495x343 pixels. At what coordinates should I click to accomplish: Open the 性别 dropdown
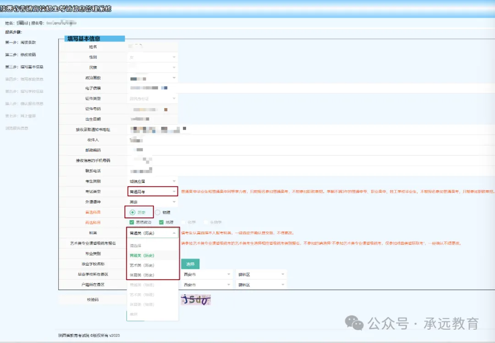pyautogui.click(x=153, y=57)
